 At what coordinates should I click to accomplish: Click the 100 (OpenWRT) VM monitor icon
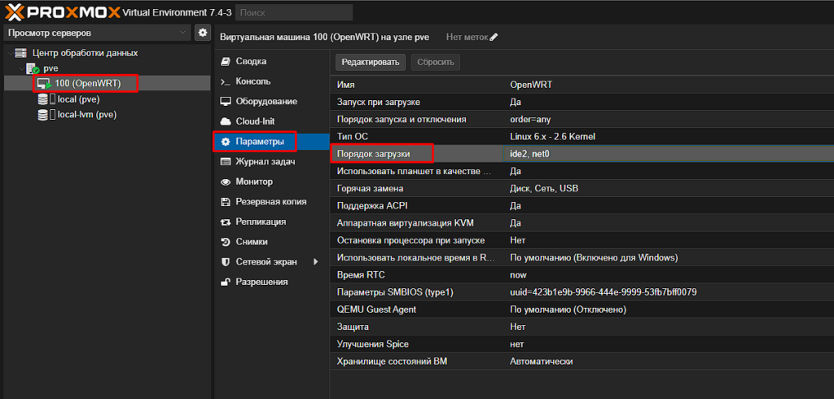[x=44, y=84]
